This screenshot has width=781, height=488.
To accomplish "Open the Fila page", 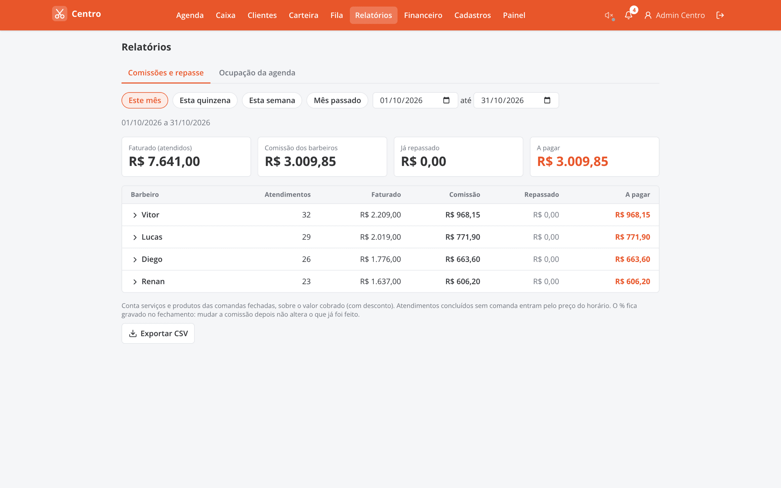I will coord(337,15).
